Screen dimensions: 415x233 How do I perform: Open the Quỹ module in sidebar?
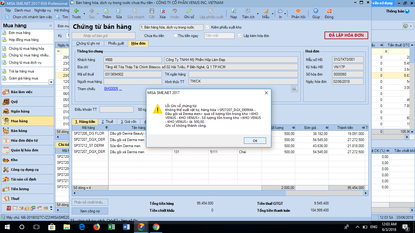[x=27, y=102]
